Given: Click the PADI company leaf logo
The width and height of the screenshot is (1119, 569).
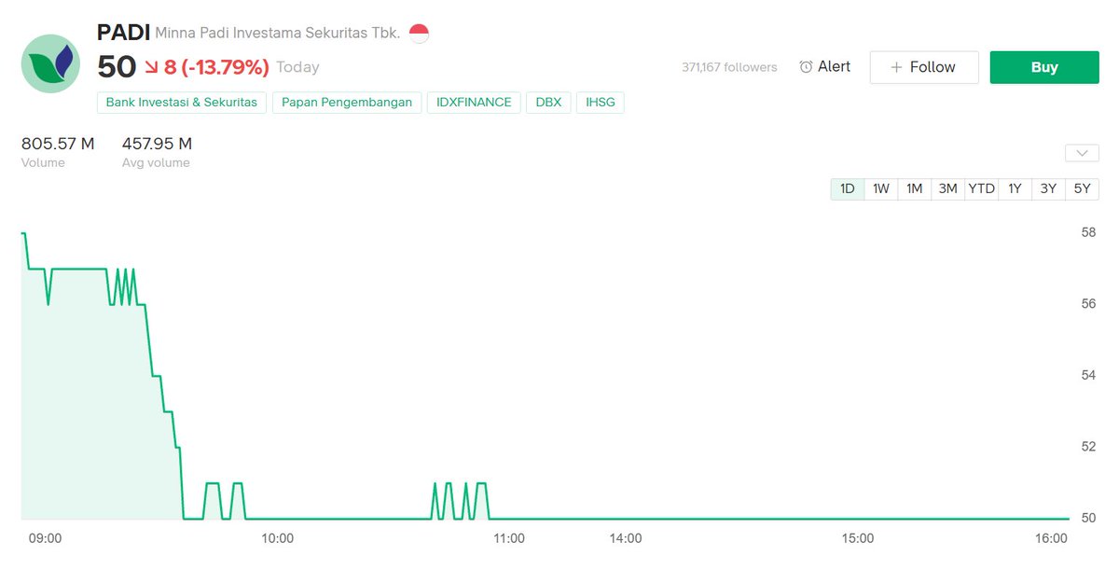Looking at the screenshot, I should click(51, 63).
